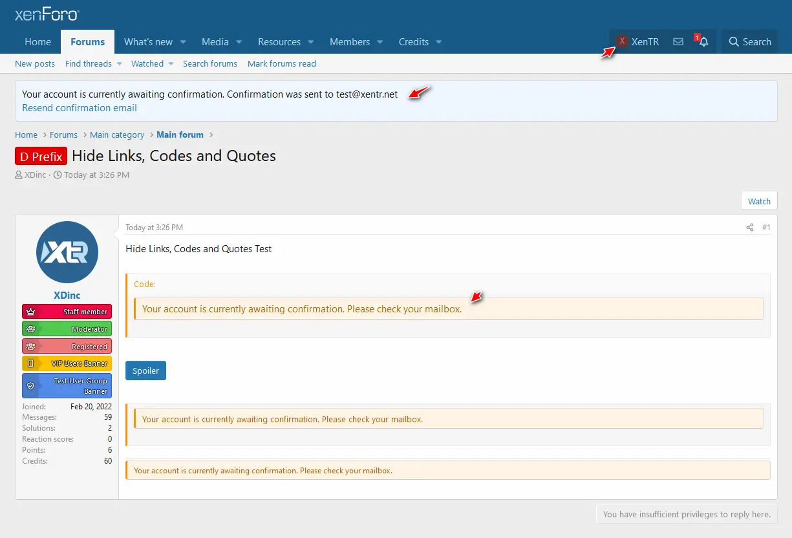Open the xenForo logo home link
This screenshot has height=538, width=792.
coord(47,14)
